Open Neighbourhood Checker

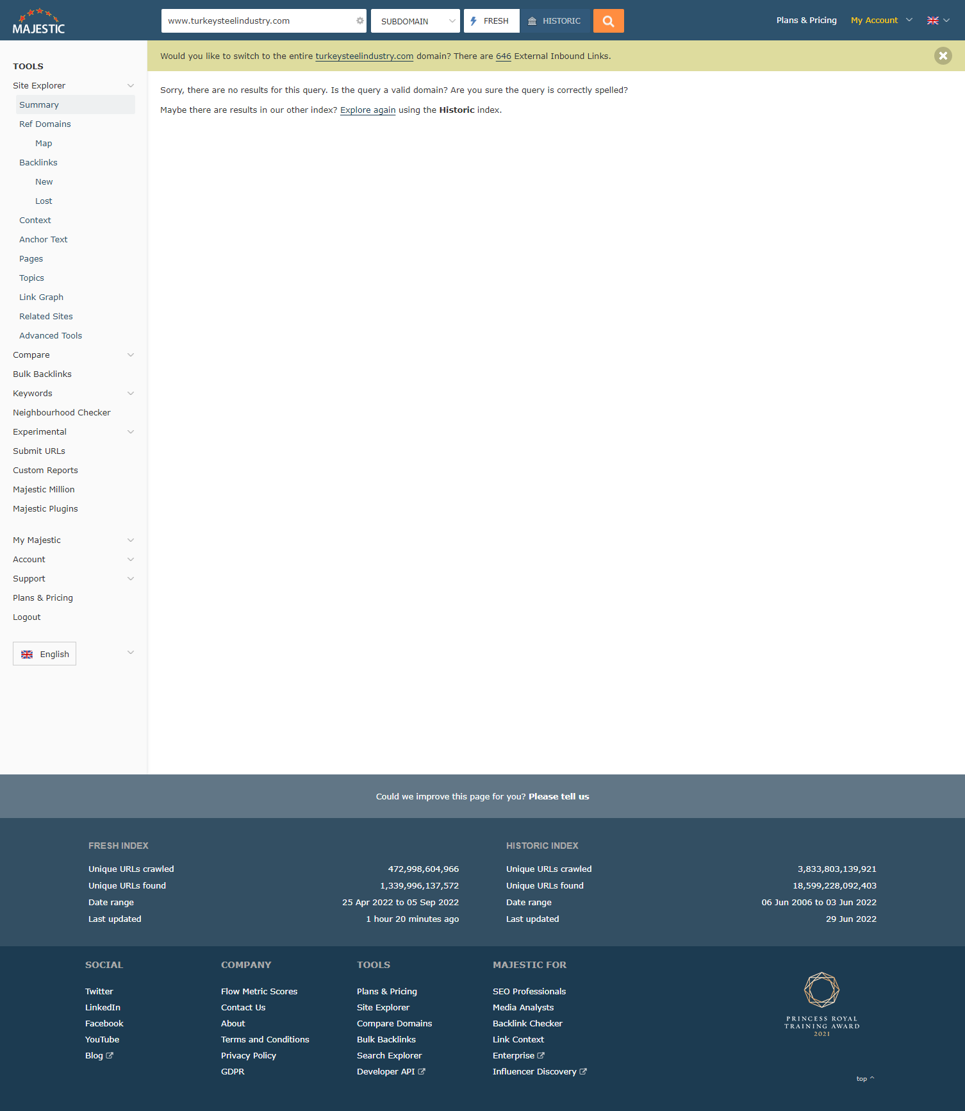62,413
